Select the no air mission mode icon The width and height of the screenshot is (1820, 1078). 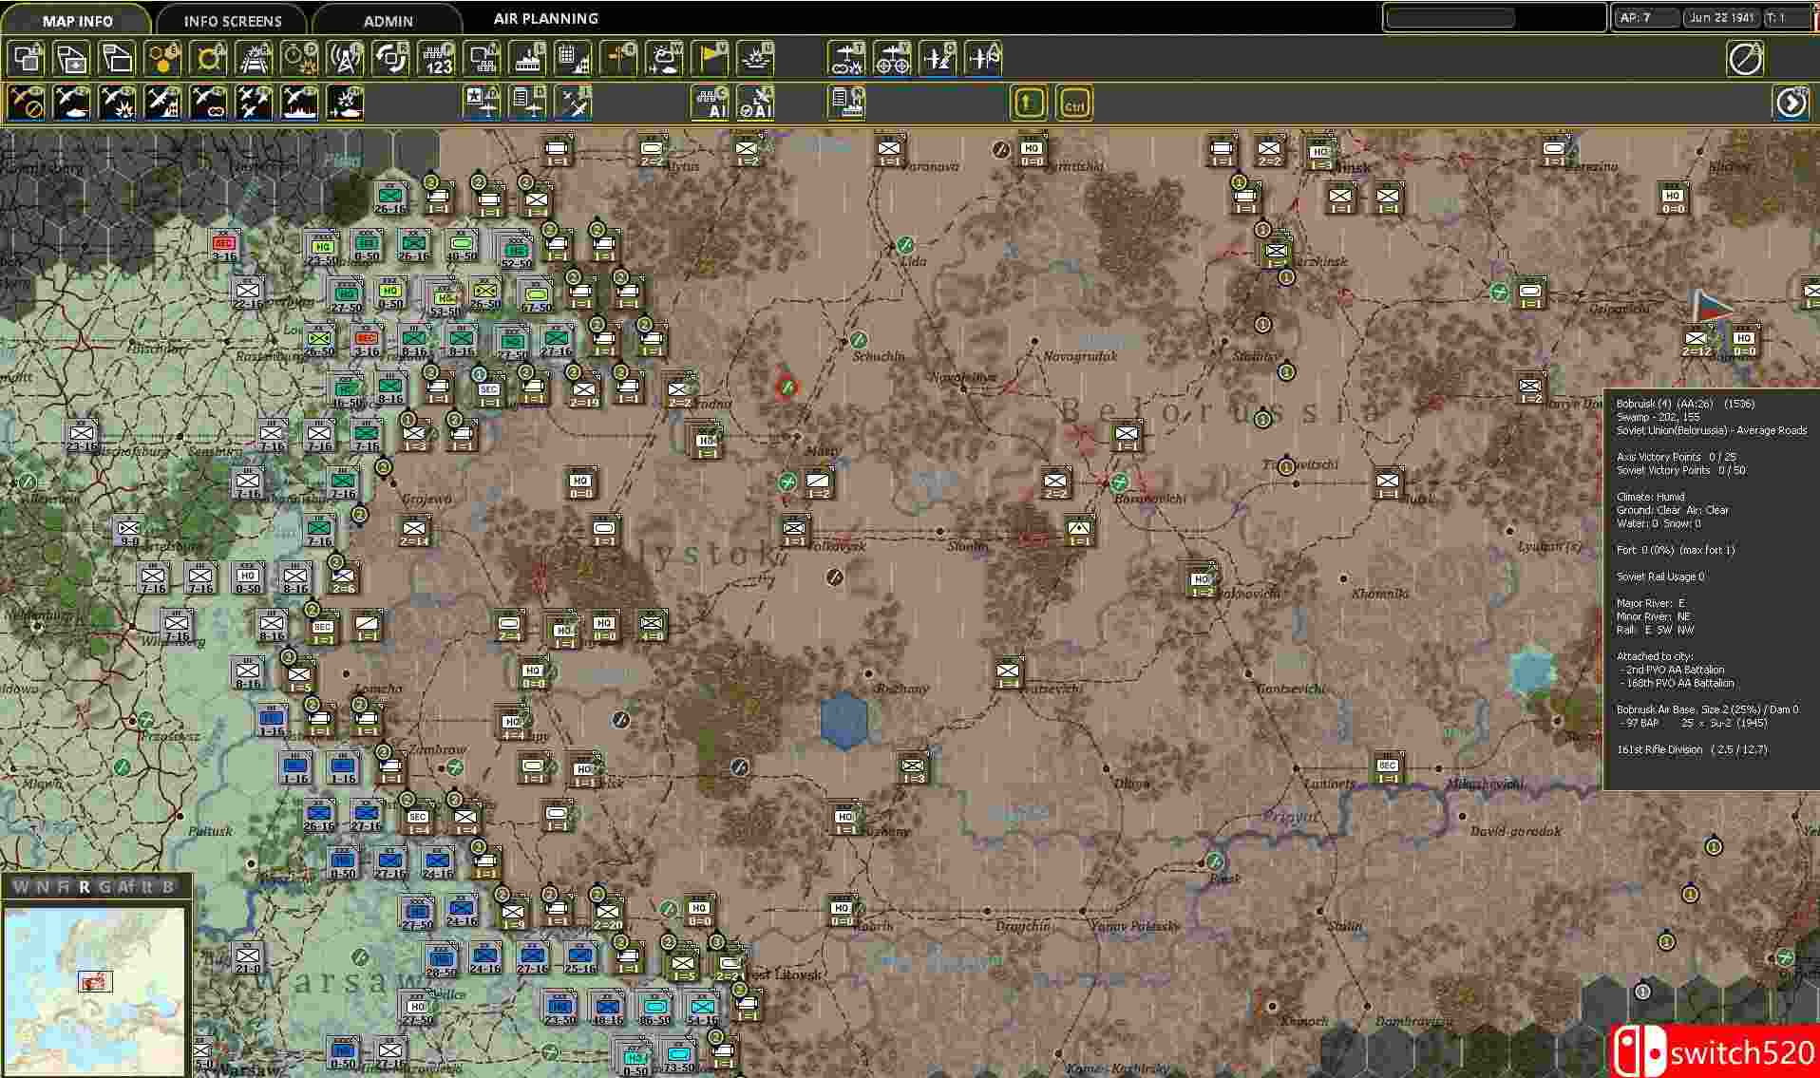pos(27,103)
